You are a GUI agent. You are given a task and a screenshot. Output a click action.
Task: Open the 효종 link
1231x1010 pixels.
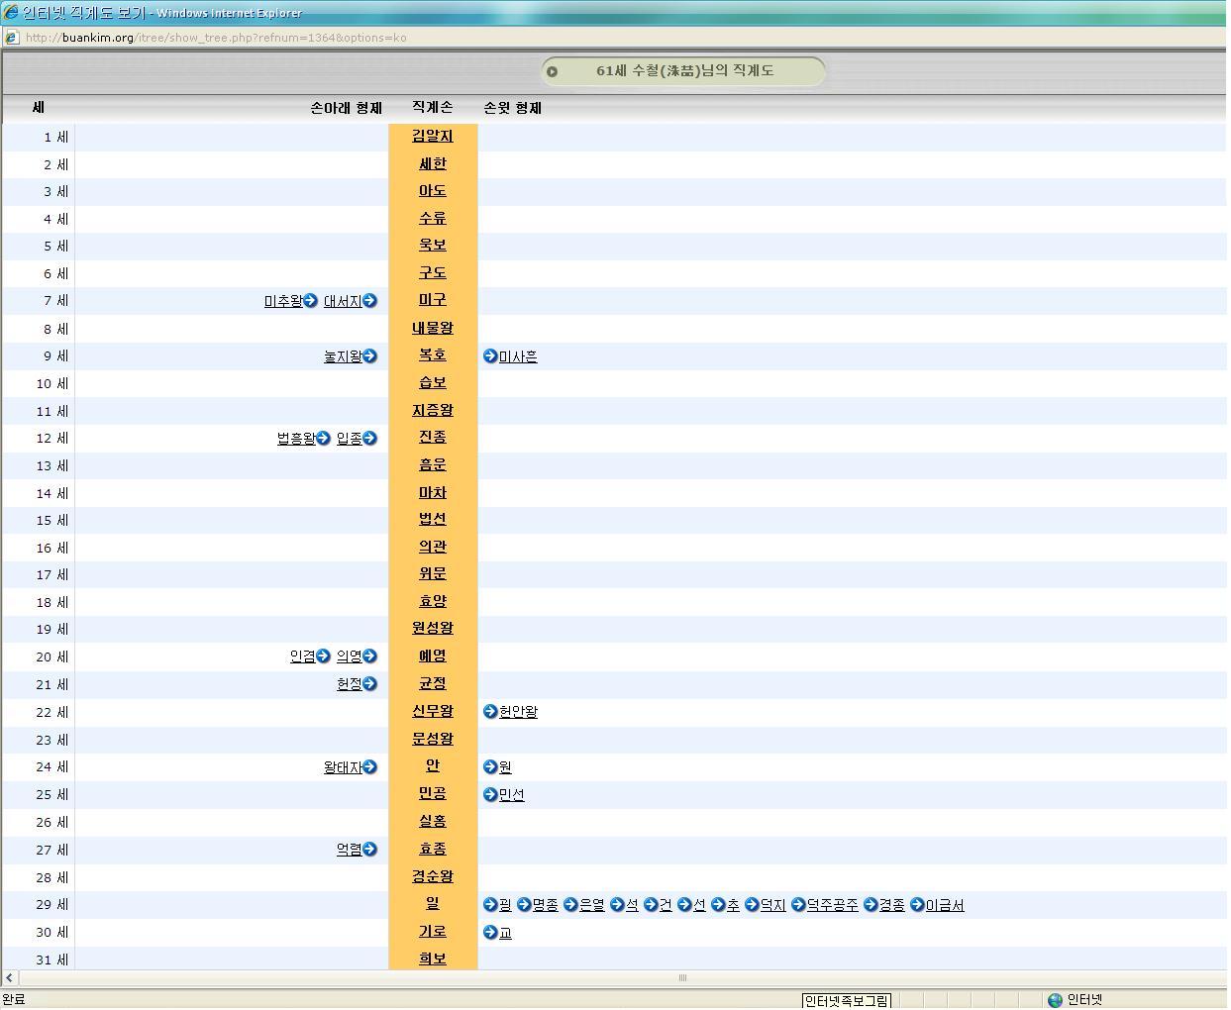coord(433,850)
